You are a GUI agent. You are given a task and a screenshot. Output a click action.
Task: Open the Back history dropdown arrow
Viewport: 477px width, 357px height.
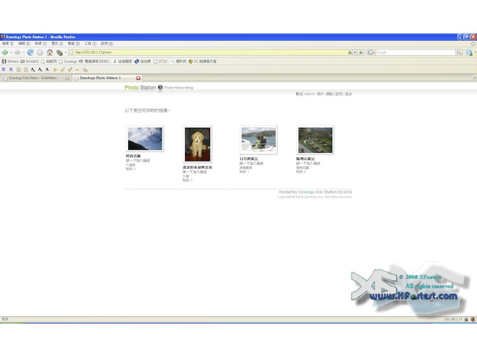point(11,52)
